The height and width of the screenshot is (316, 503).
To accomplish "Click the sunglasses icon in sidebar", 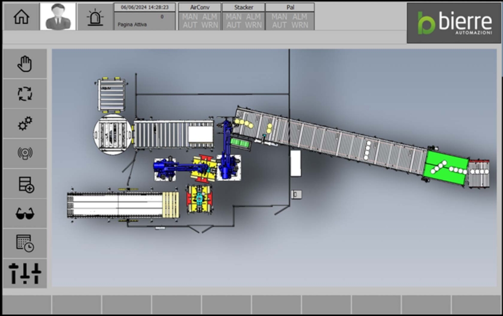I will coord(25,213).
